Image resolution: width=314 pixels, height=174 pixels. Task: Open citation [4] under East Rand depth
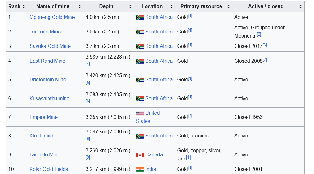88,64
